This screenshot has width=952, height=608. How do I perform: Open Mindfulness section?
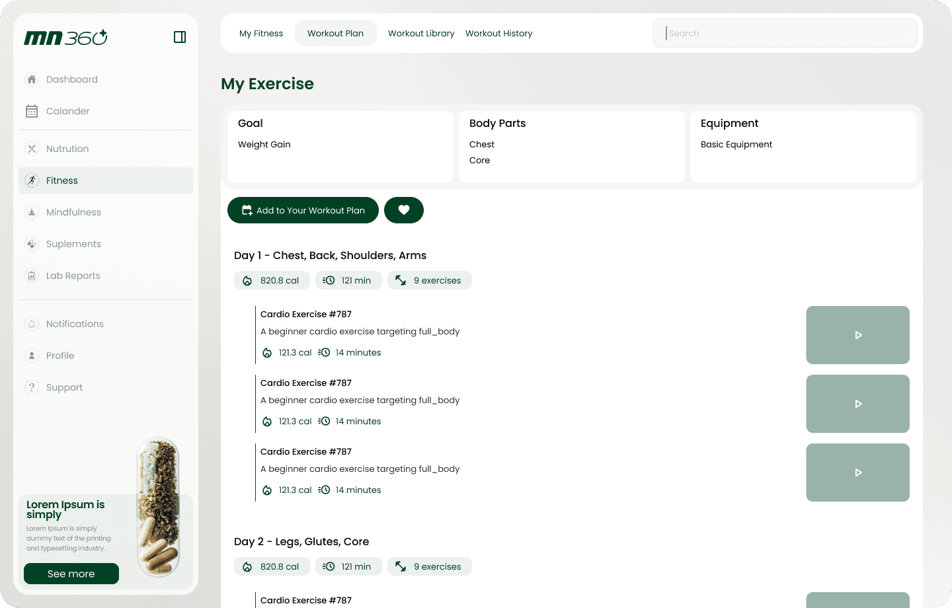point(106,212)
